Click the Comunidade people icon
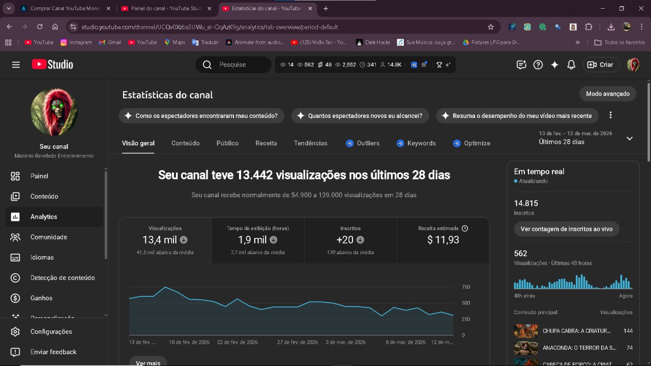 (x=15, y=237)
